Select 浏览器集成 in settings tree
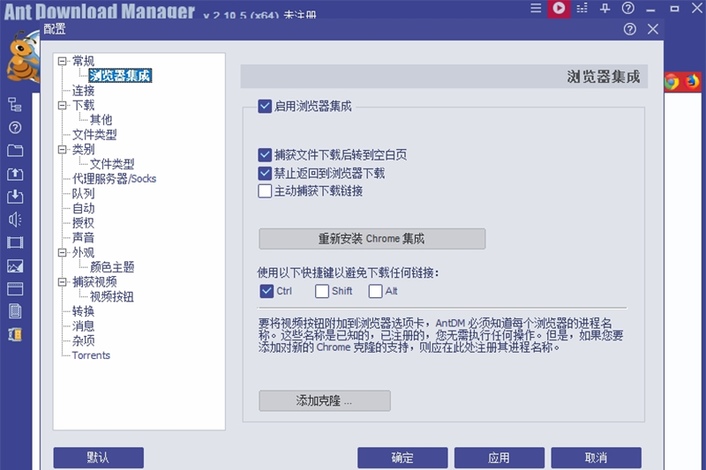The height and width of the screenshot is (470, 706). [120, 76]
